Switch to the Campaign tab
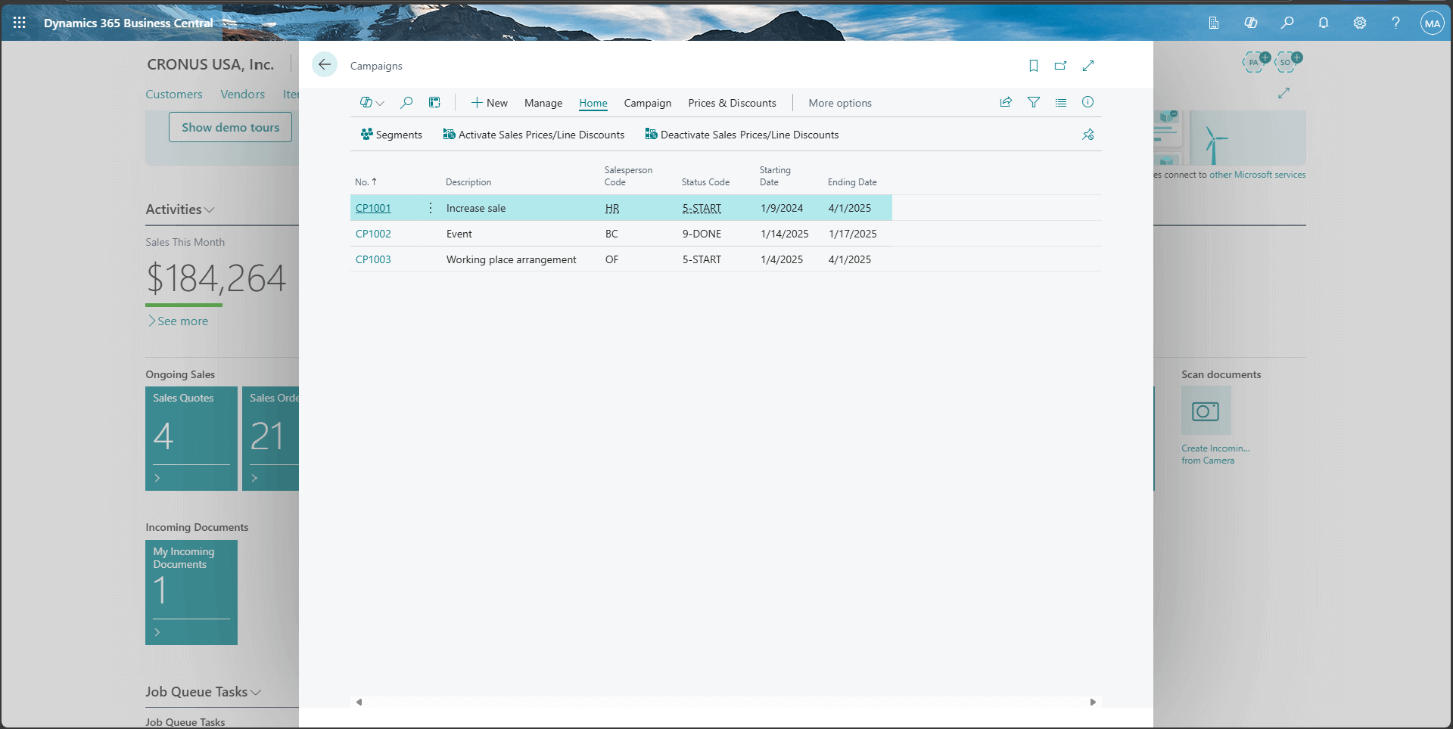1453x729 pixels. (647, 103)
